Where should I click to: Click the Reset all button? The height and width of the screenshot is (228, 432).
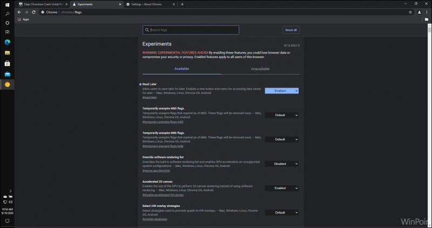(x=291, y=30)
